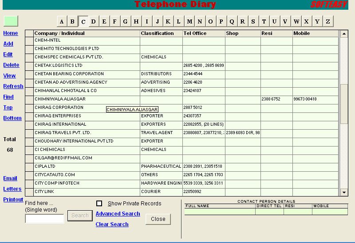
Task: Click the Tel Office column header
Action: pyautogui.click(x=204, y=33)
